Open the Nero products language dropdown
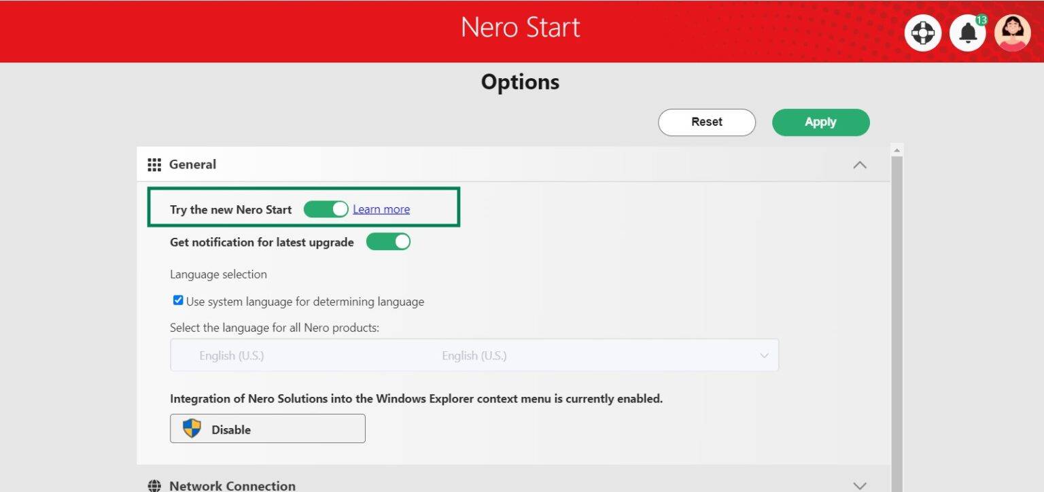Image resolution: width=1044 pixels, height=492 pixels. [764, 355]
